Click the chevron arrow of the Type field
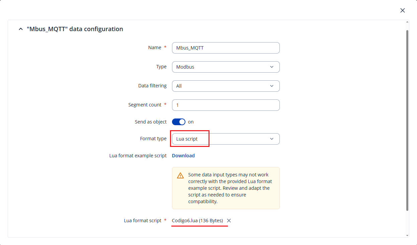The width and height of the screenshot is (417, 245). point(272,67)
